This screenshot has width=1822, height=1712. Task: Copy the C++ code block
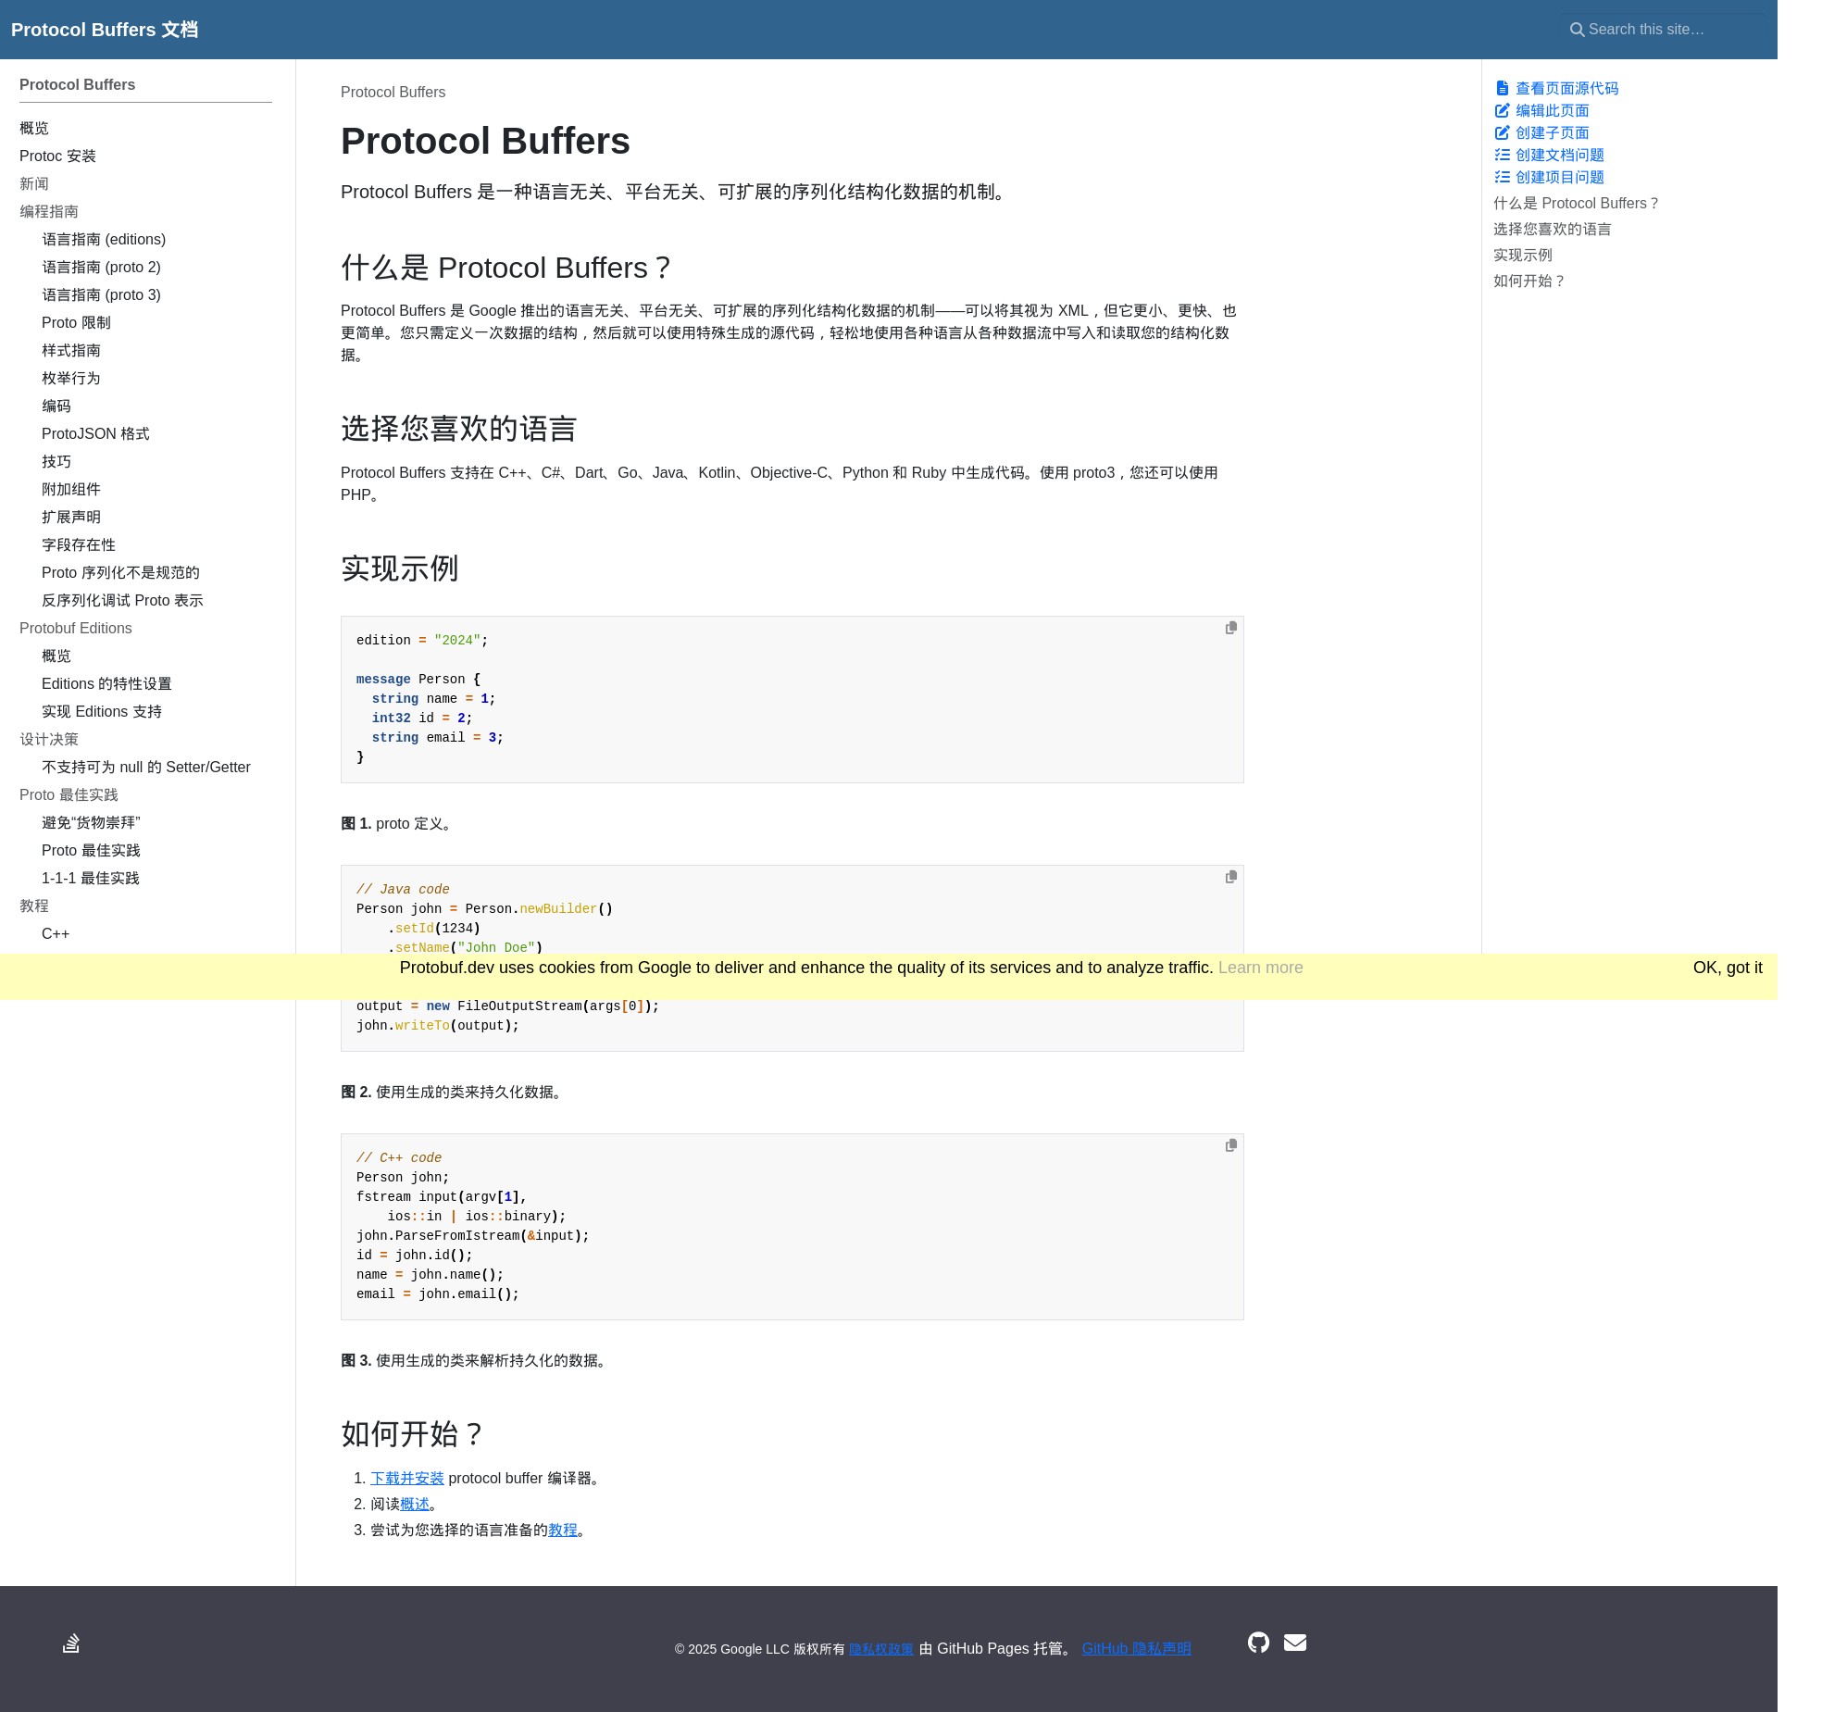tap(1230, 1145)
